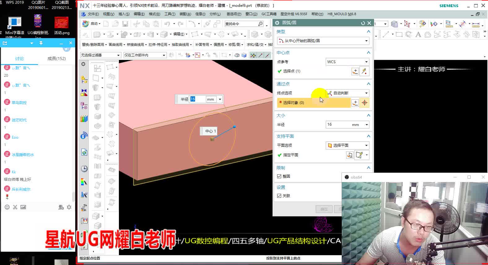Open the System Materials color icon
Image resolution: width=488 pixels, height=265 pixels.
coord(84,182)
